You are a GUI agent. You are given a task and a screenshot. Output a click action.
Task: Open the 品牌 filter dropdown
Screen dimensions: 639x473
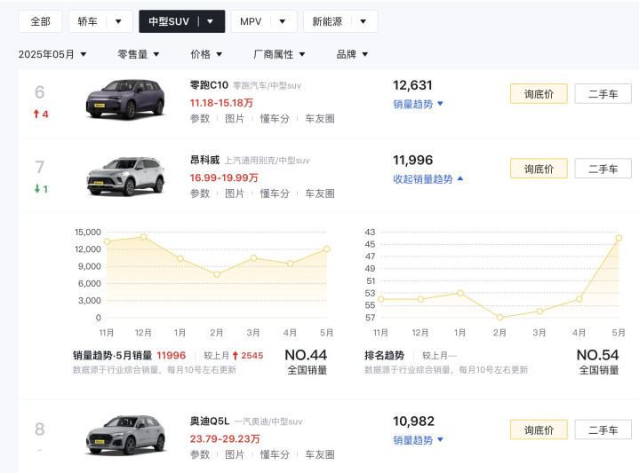point(352,54)
